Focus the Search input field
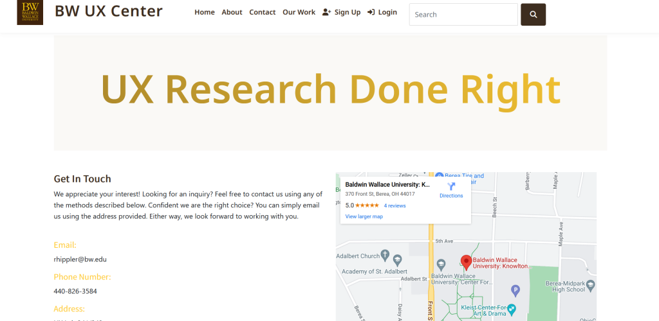Image resolution: width=659 pixels, height=321 pixels. tap(463, 14)
